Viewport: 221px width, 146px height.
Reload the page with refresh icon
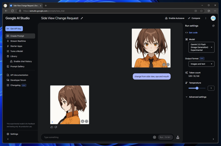[x=12, y=11]
